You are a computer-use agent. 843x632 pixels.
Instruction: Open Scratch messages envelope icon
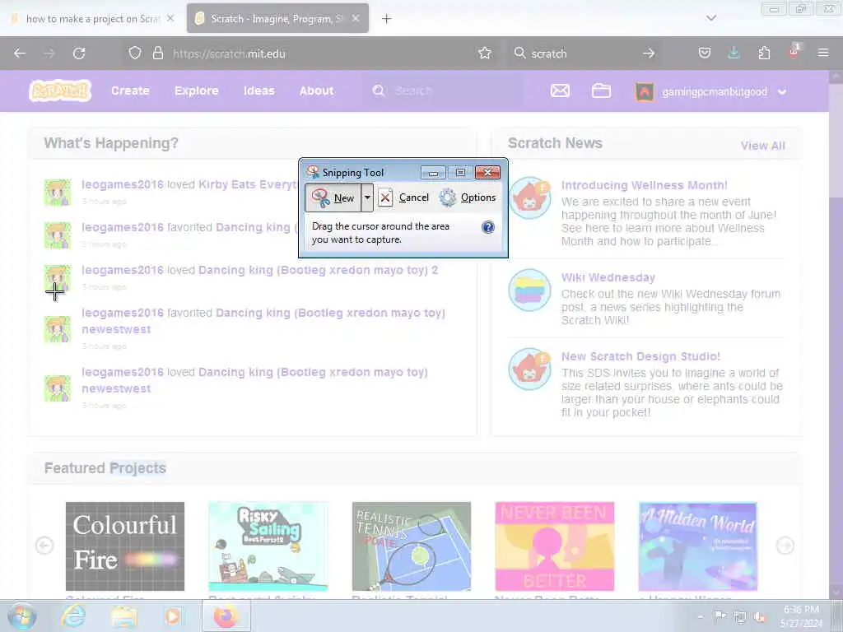pyautogui.click(x=560, y=91)
